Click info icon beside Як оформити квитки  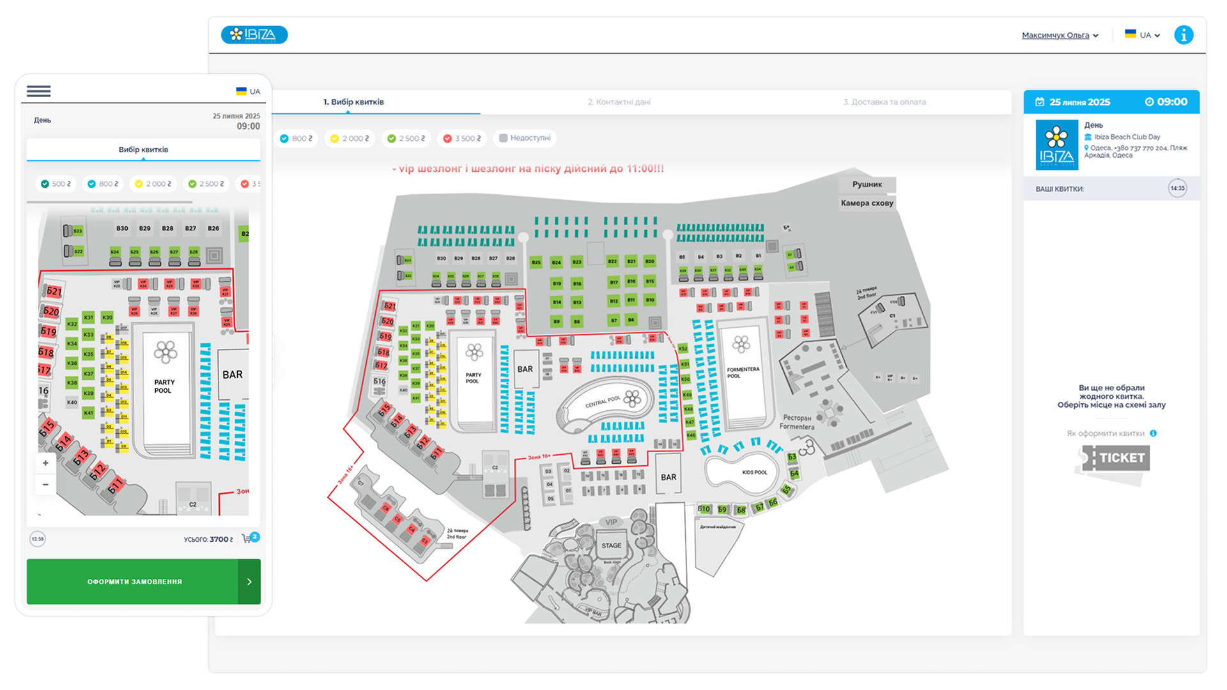(x=1154, y=433)
